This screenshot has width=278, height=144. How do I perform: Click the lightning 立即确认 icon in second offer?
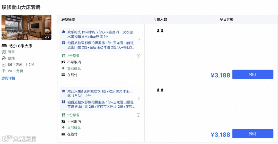pos(63,128)
